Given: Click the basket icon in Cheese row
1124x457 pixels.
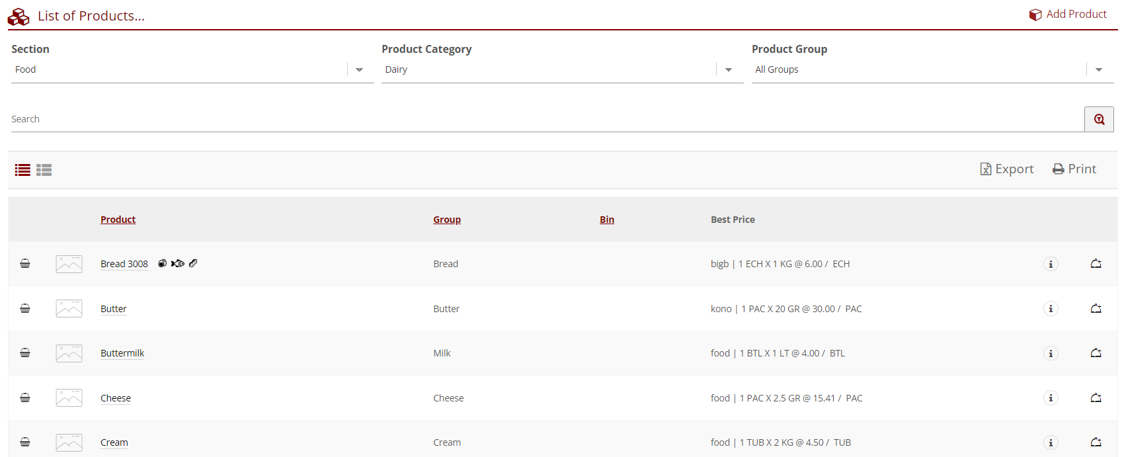Looking at the screenshot, I should point(25,398).
